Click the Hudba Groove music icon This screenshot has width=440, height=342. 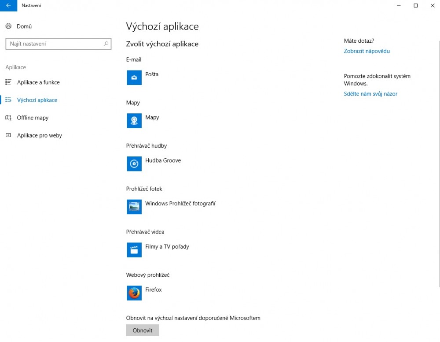(x=134, y=164)
